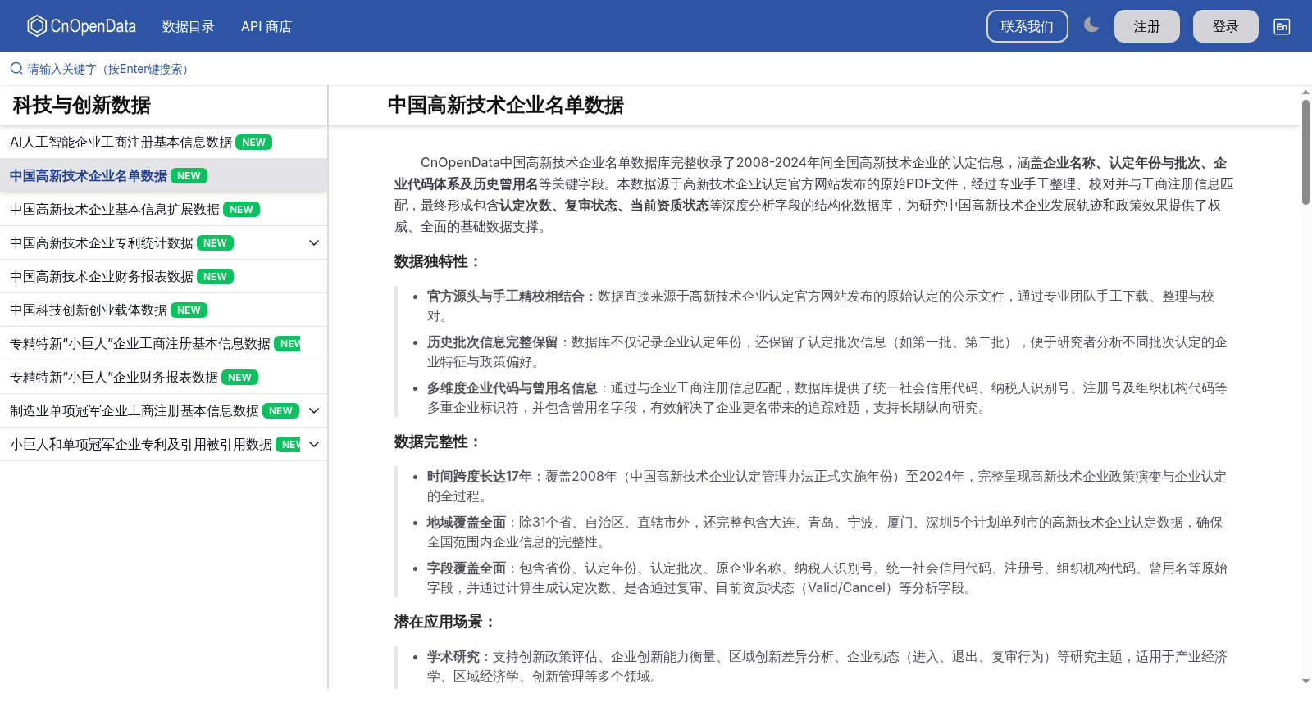
Task: Click the 多维度企业代码与曾用名信息 bullet text
Action: 512,387
